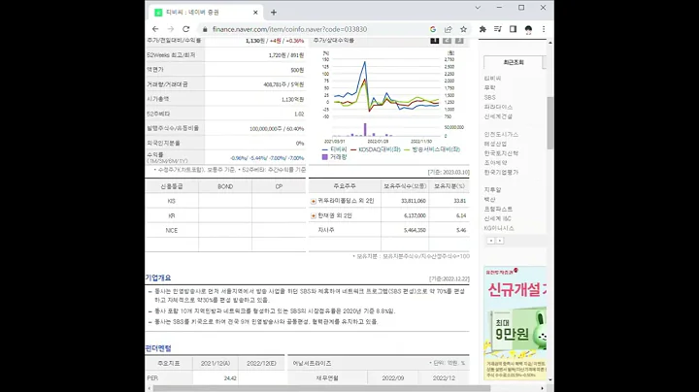Image resolution: width=699 pixels, height=392 pixels.
Task: Click the 1,720원 / 891원 52-week value
Action: (285, 55)
